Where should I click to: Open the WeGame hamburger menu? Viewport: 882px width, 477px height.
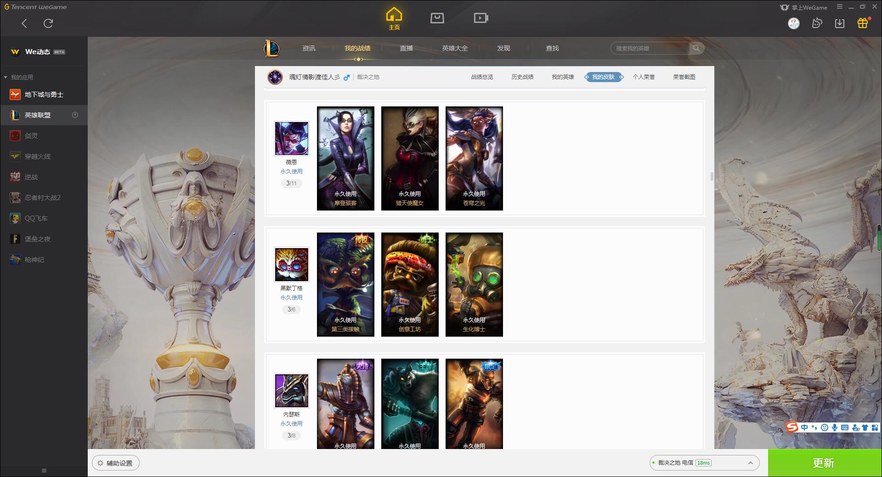tap(840, 7)
